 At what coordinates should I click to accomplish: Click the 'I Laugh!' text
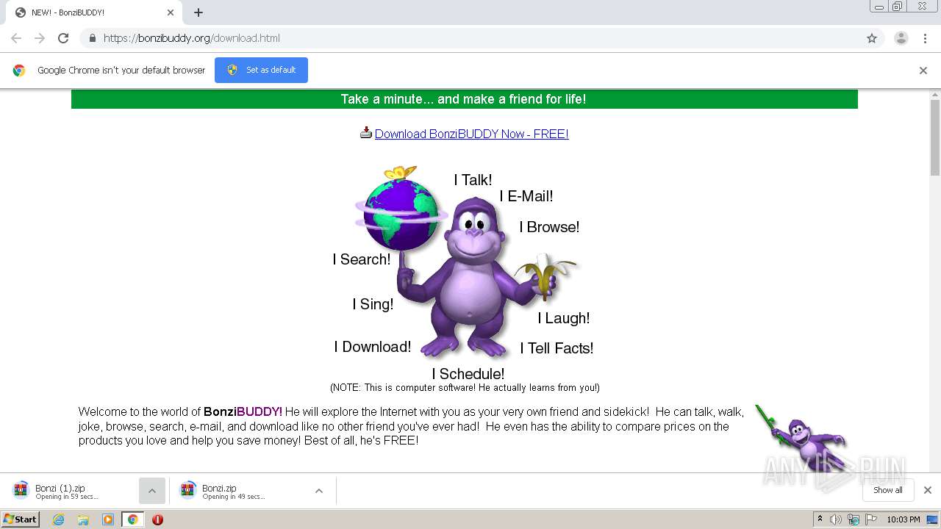(564, 318)
